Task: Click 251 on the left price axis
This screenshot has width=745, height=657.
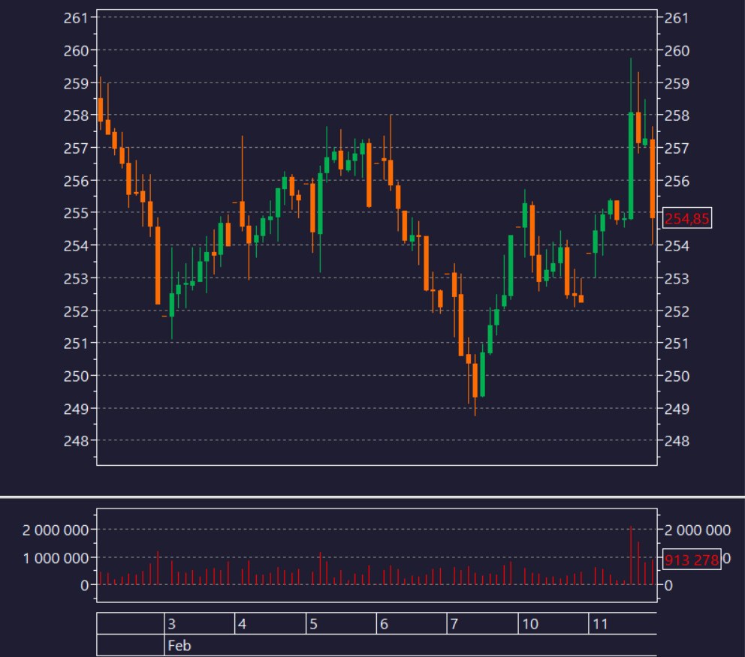Action: click(76, 343)
